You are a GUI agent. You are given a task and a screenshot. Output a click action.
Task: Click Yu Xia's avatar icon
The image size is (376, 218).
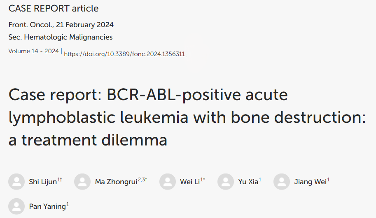[x=225, y=182]
